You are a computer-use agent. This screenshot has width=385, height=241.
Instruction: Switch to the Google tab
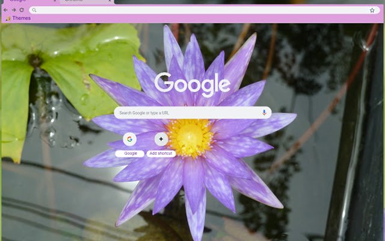(31, 1)
